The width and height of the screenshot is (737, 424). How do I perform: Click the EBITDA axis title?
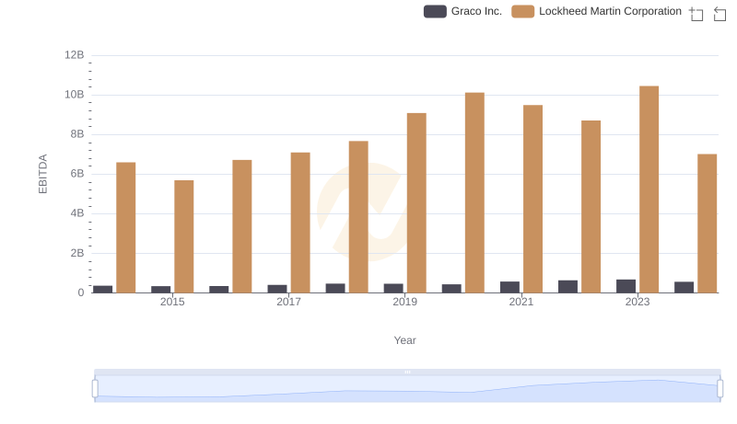pyautogui.click(x=42, y=174)
